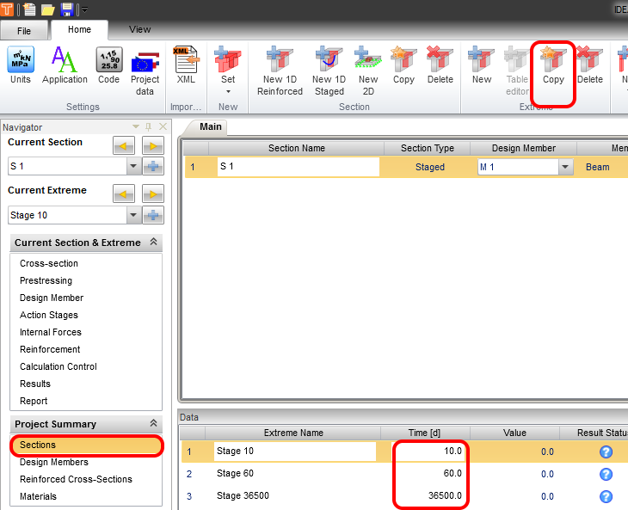
Task: Copy the current section
Action: (403, 66)
